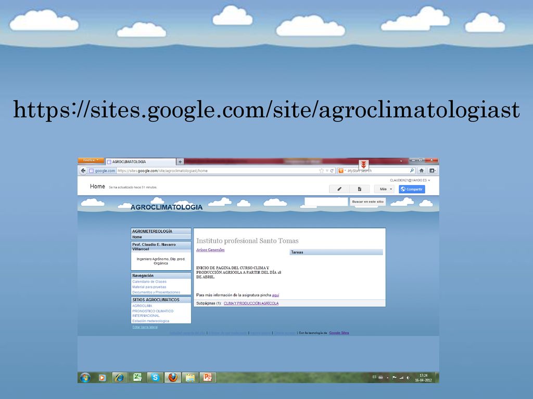Open the URL history dropdown arrow
The height and width of the screenshot is (399, 533).
[x=327, y=170]
